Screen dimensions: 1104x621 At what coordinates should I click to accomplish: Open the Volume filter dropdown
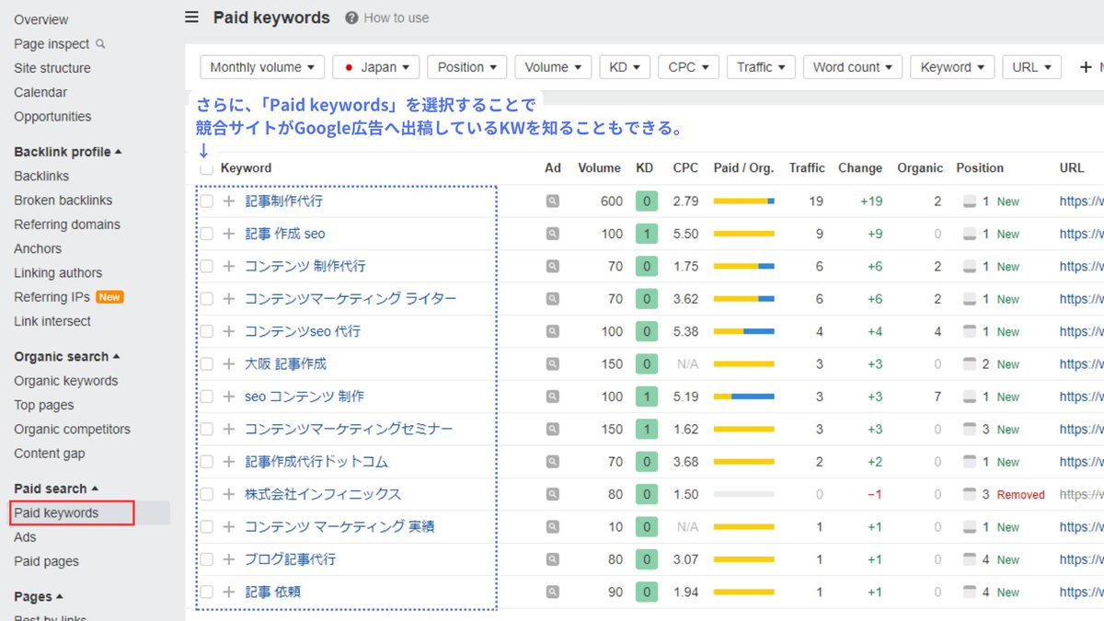click(553, 67)
